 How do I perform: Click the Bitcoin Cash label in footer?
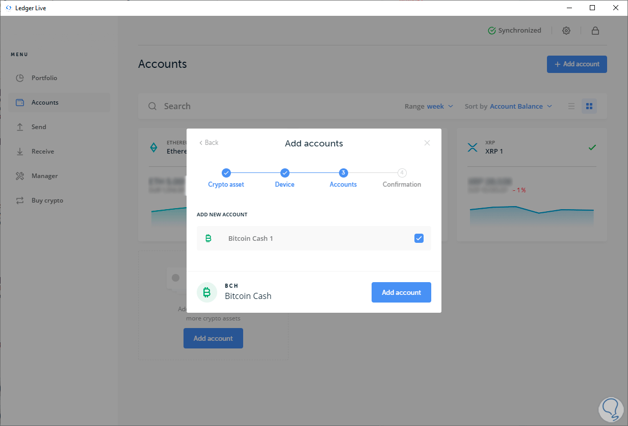click(x=248, y=296)
